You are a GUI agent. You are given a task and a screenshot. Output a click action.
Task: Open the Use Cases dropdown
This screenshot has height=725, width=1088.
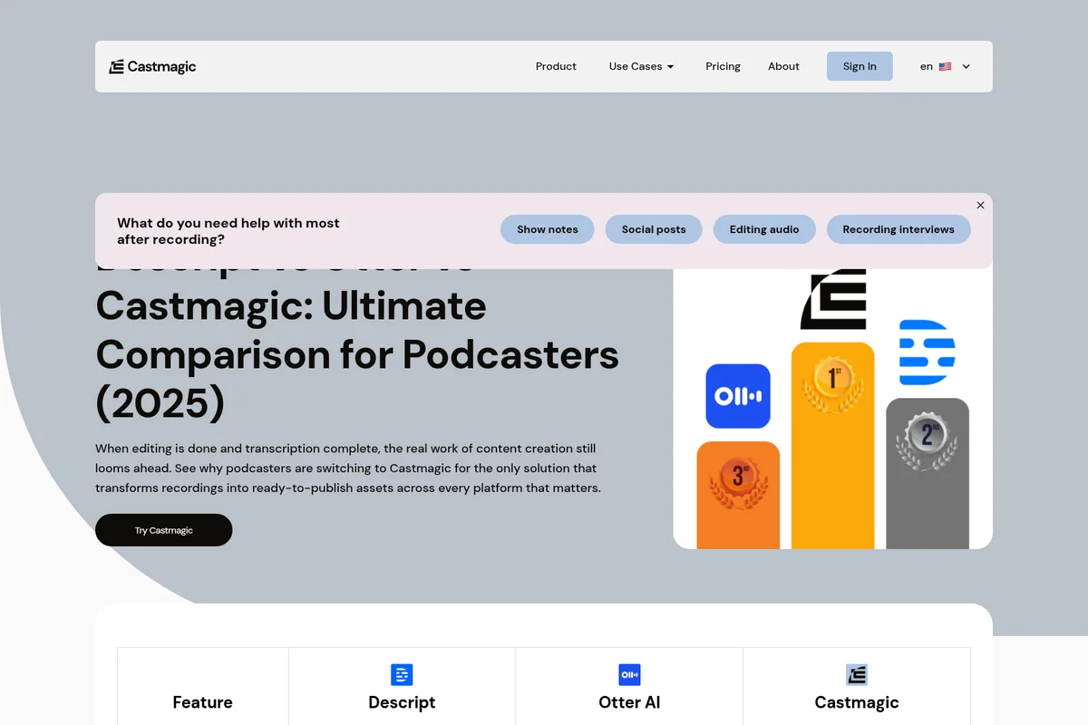coord(641,66)
